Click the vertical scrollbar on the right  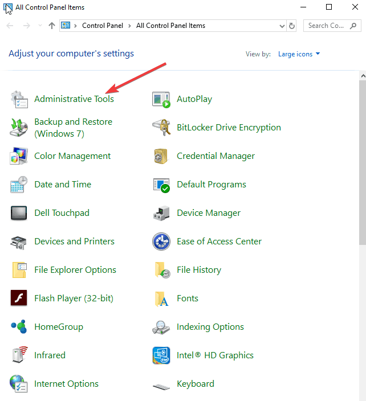362,159
